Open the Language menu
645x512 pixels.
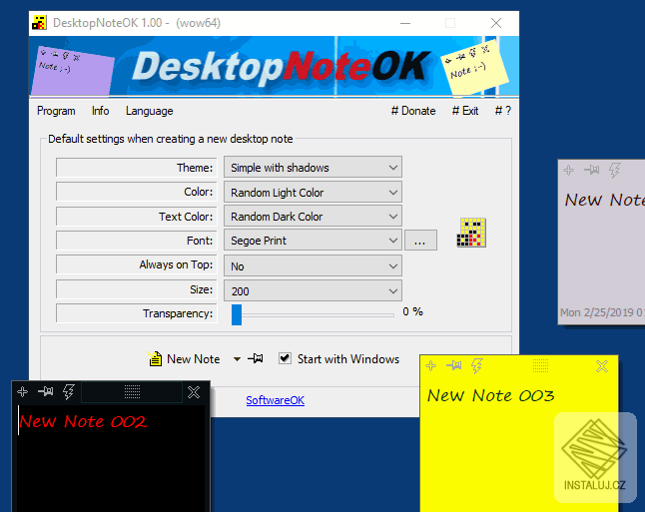[x=150, y=111]
